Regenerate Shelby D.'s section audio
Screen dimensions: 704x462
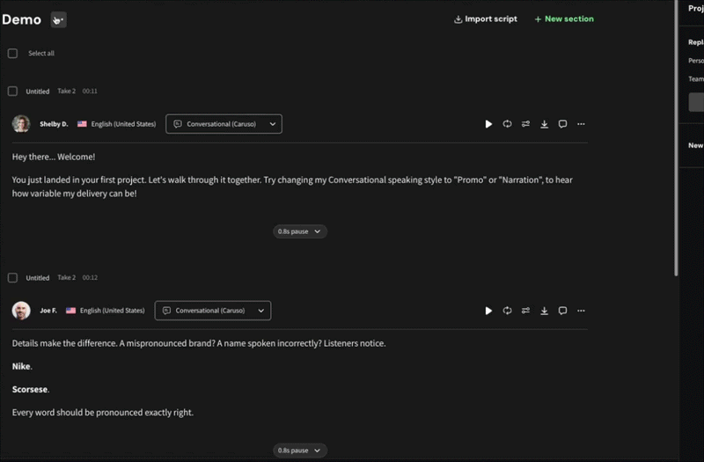tap(507, 124)
